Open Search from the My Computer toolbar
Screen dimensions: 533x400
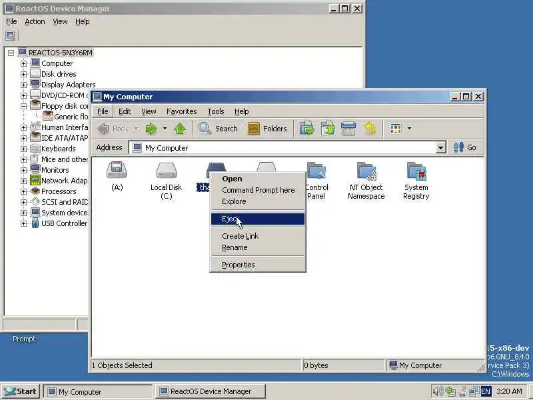(218, 129)
